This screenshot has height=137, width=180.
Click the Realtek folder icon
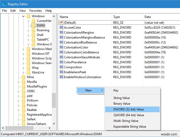(23, 110)
